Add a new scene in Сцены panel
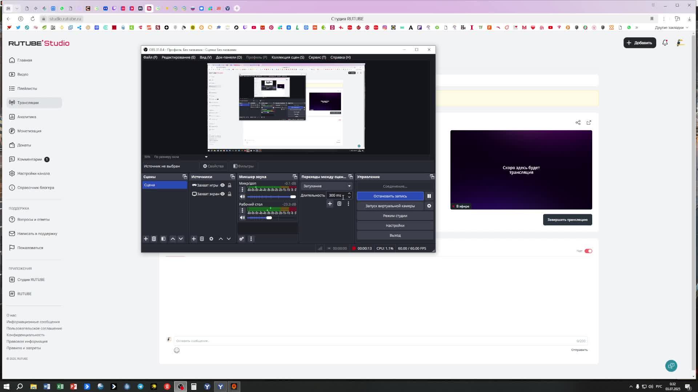The image size is (698, 392). (146, 239)
